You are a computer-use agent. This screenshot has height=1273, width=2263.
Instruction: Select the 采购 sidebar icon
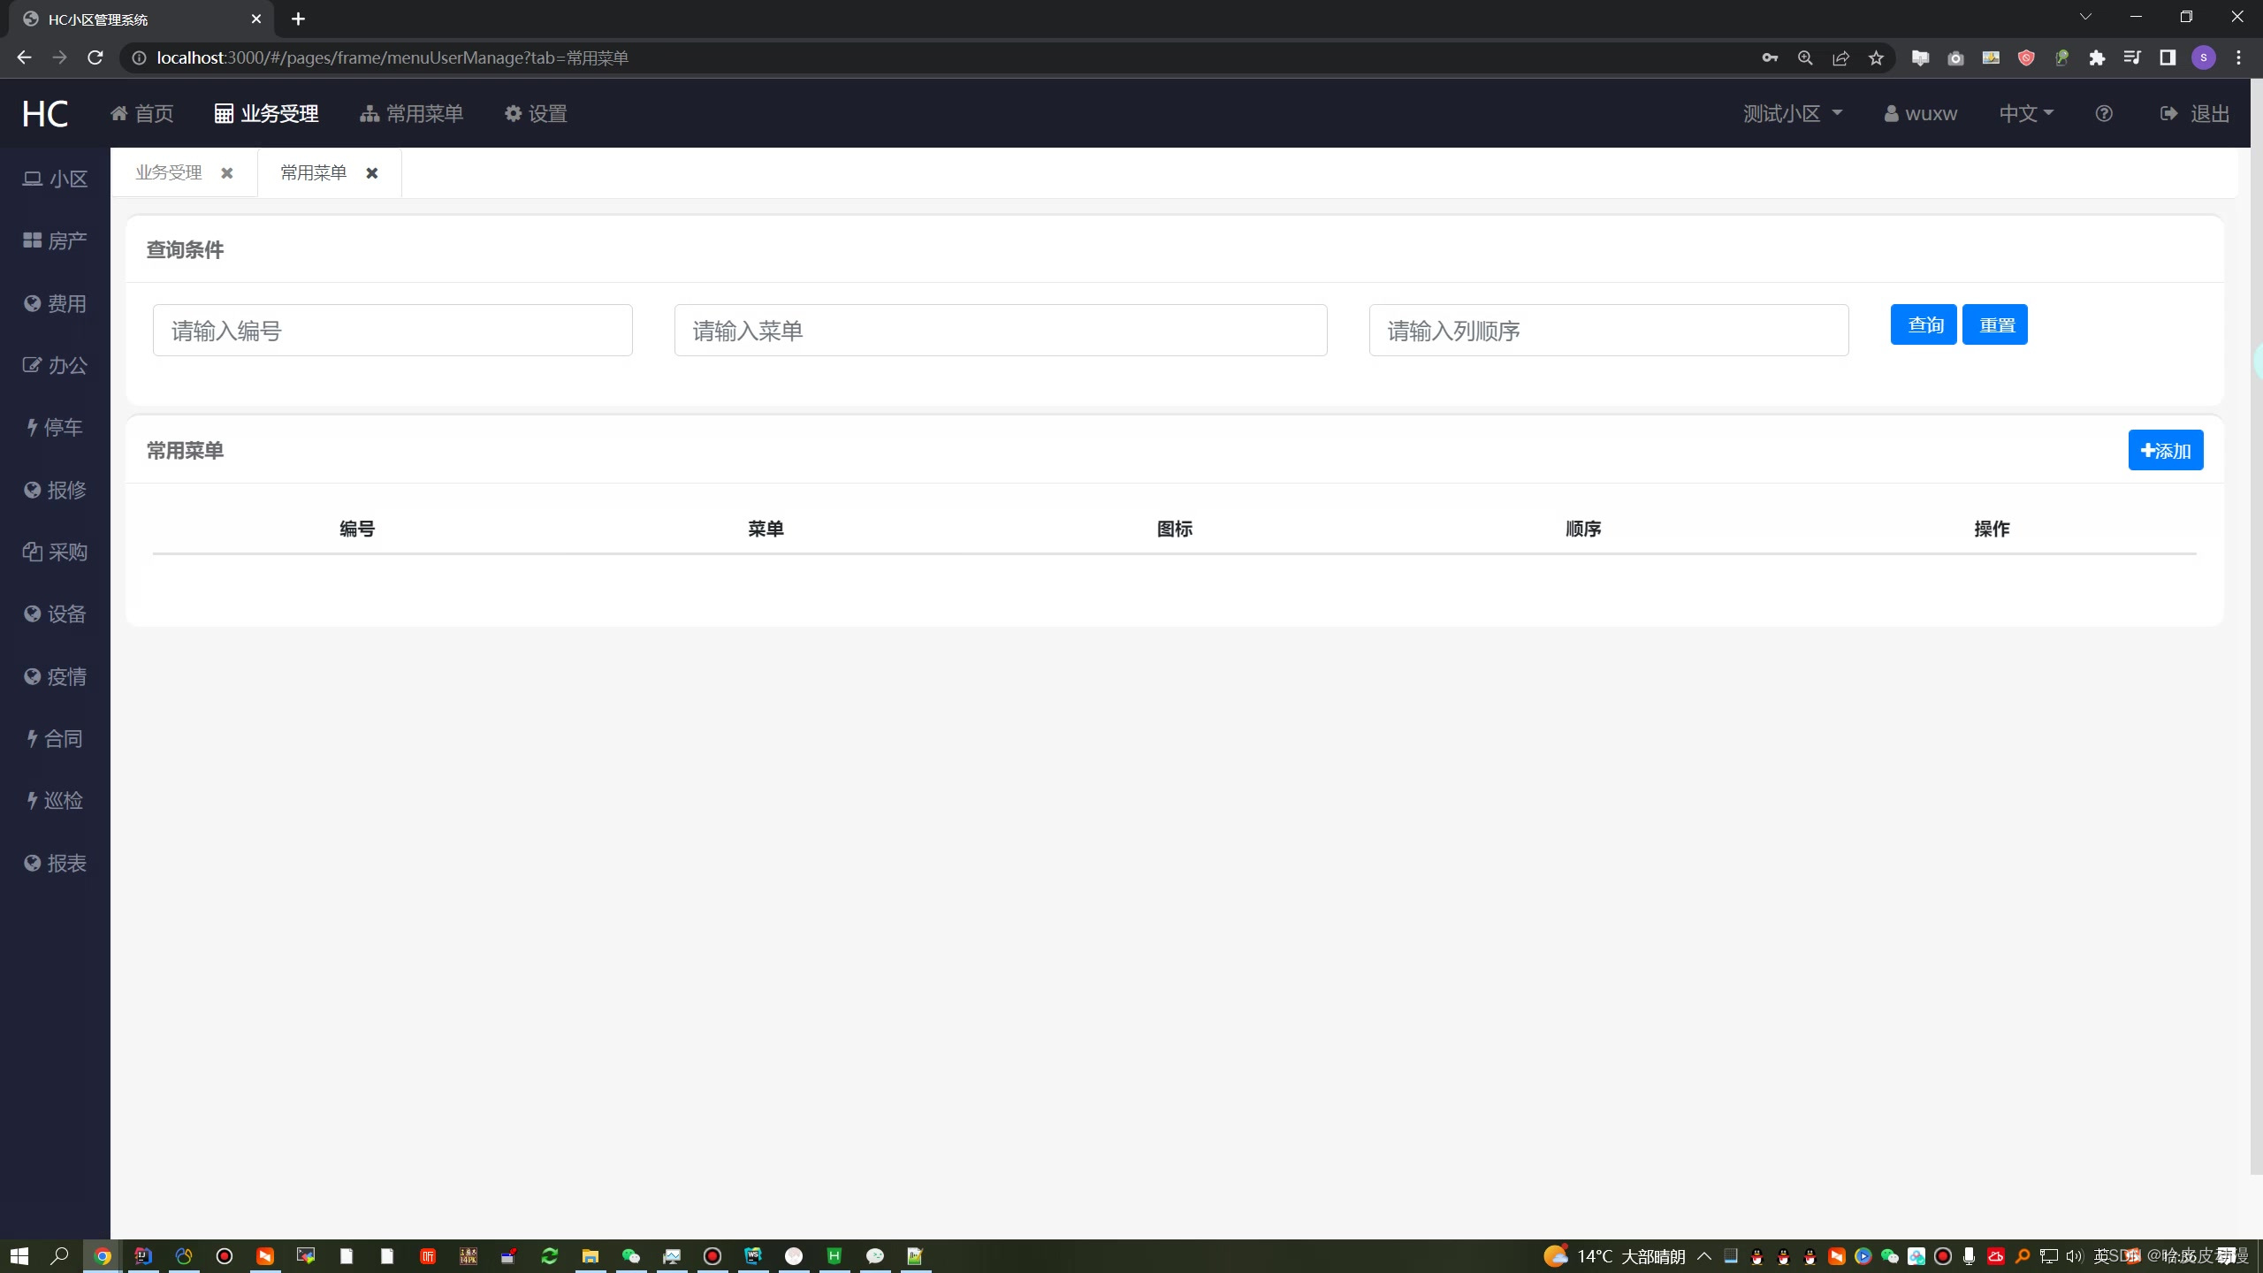(55, 552)
